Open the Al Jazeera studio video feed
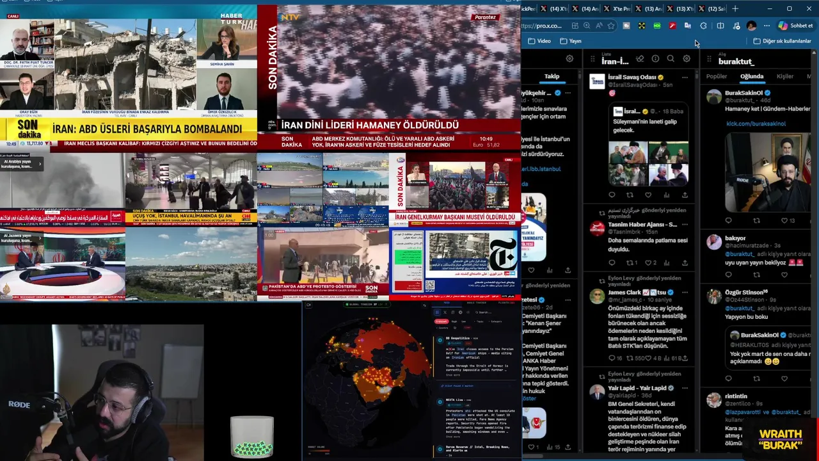Screen dimensions: 819x461 (x=63, y=265)
